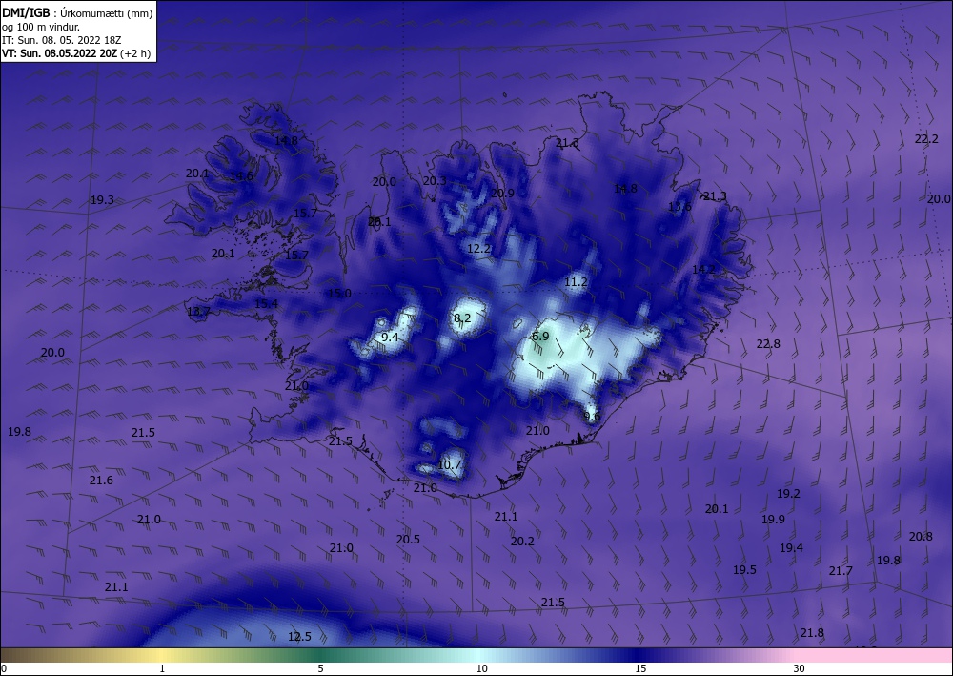Select the 19.4 value on the map
Viewport: 953px width, 676px height.
791,547
